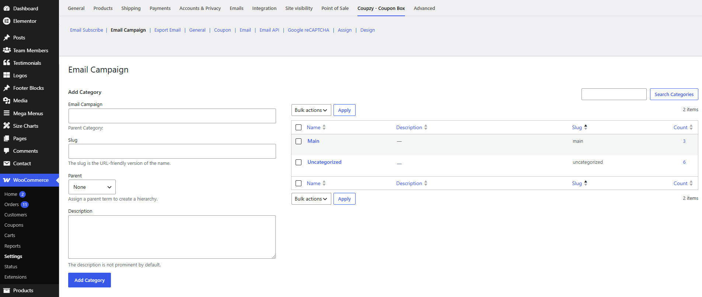Click the Media library icon
Screen dimensions: 702x297
pos(7,100)
